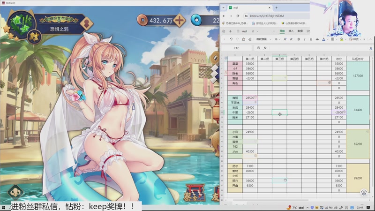Open the 寮舍 dorm button in game
Image resolution: width=375 pixels, height=211 pixels.
(x=194, y=193)
